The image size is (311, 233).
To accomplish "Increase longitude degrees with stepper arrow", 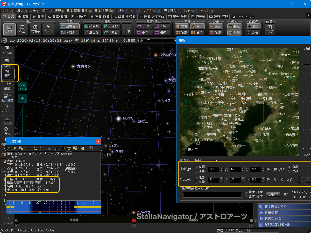I will click(221, 168).
